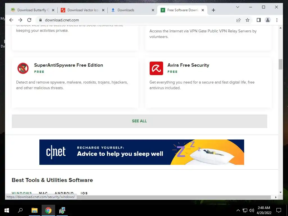Select the IOS platform tab
The width and height of the screenshot is (288, 216).
point(84,193)
